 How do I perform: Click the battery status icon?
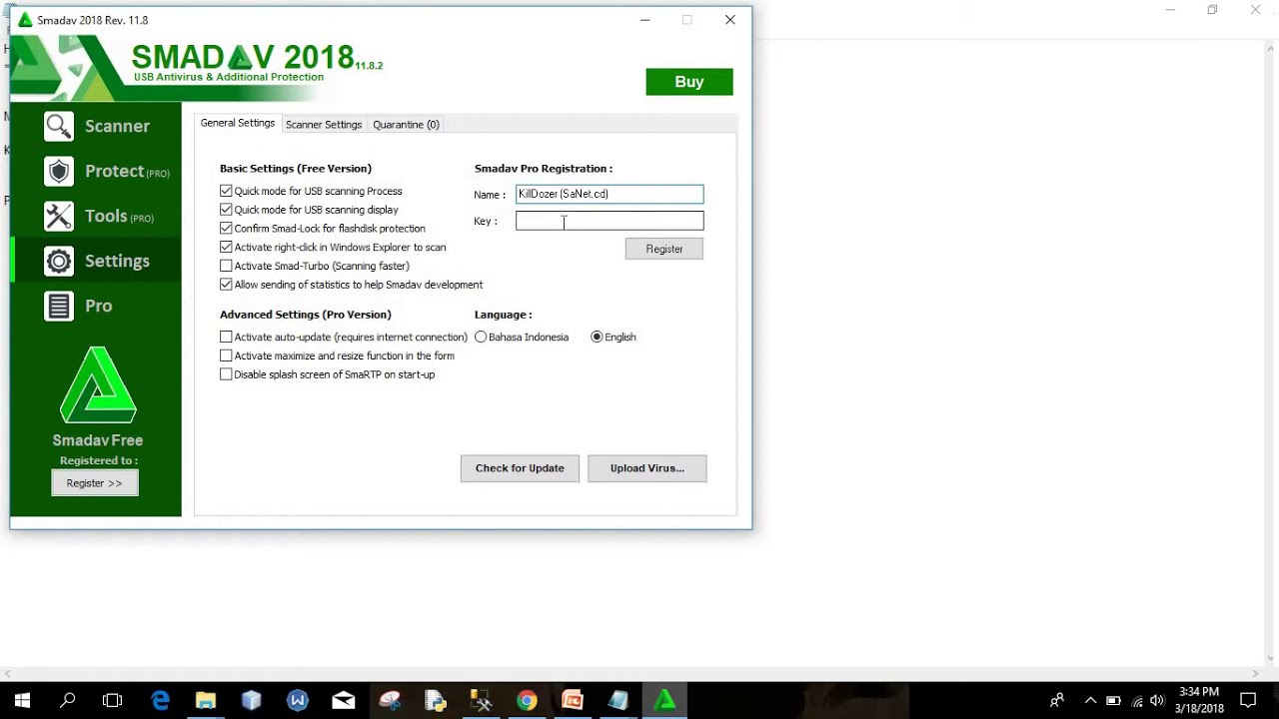pos(1113,701)
